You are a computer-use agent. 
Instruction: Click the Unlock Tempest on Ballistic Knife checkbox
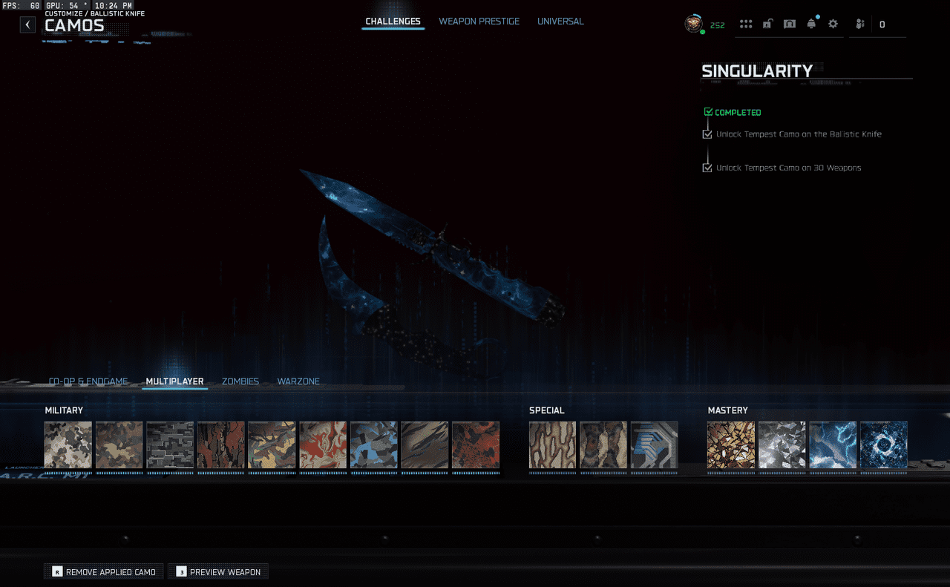click(707, 134)
